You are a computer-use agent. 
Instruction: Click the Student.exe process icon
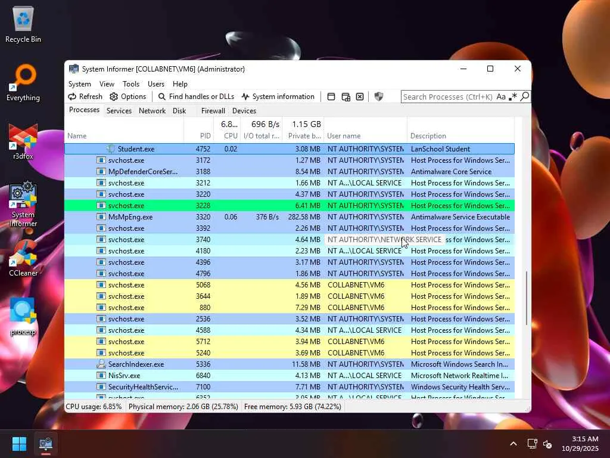tap(110, 148)
